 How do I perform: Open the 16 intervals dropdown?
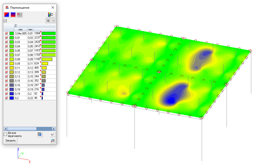tap(50, 20)
